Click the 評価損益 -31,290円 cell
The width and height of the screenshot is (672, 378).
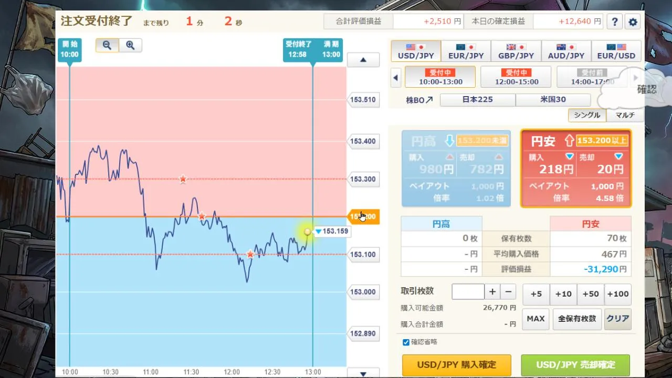pyautogui.click(x=591, y=269)
